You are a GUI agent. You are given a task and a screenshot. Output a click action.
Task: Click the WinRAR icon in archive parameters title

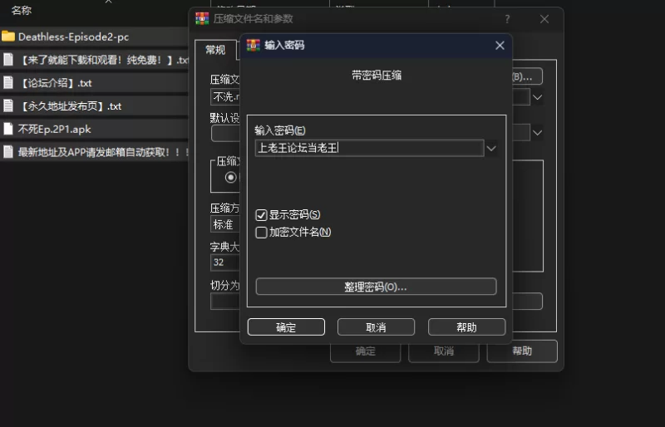pyautogui.click(x=202, y=18)
